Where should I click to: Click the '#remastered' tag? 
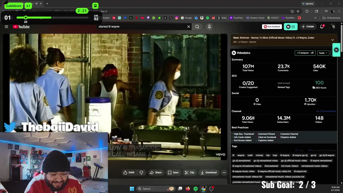pos(271,166)
